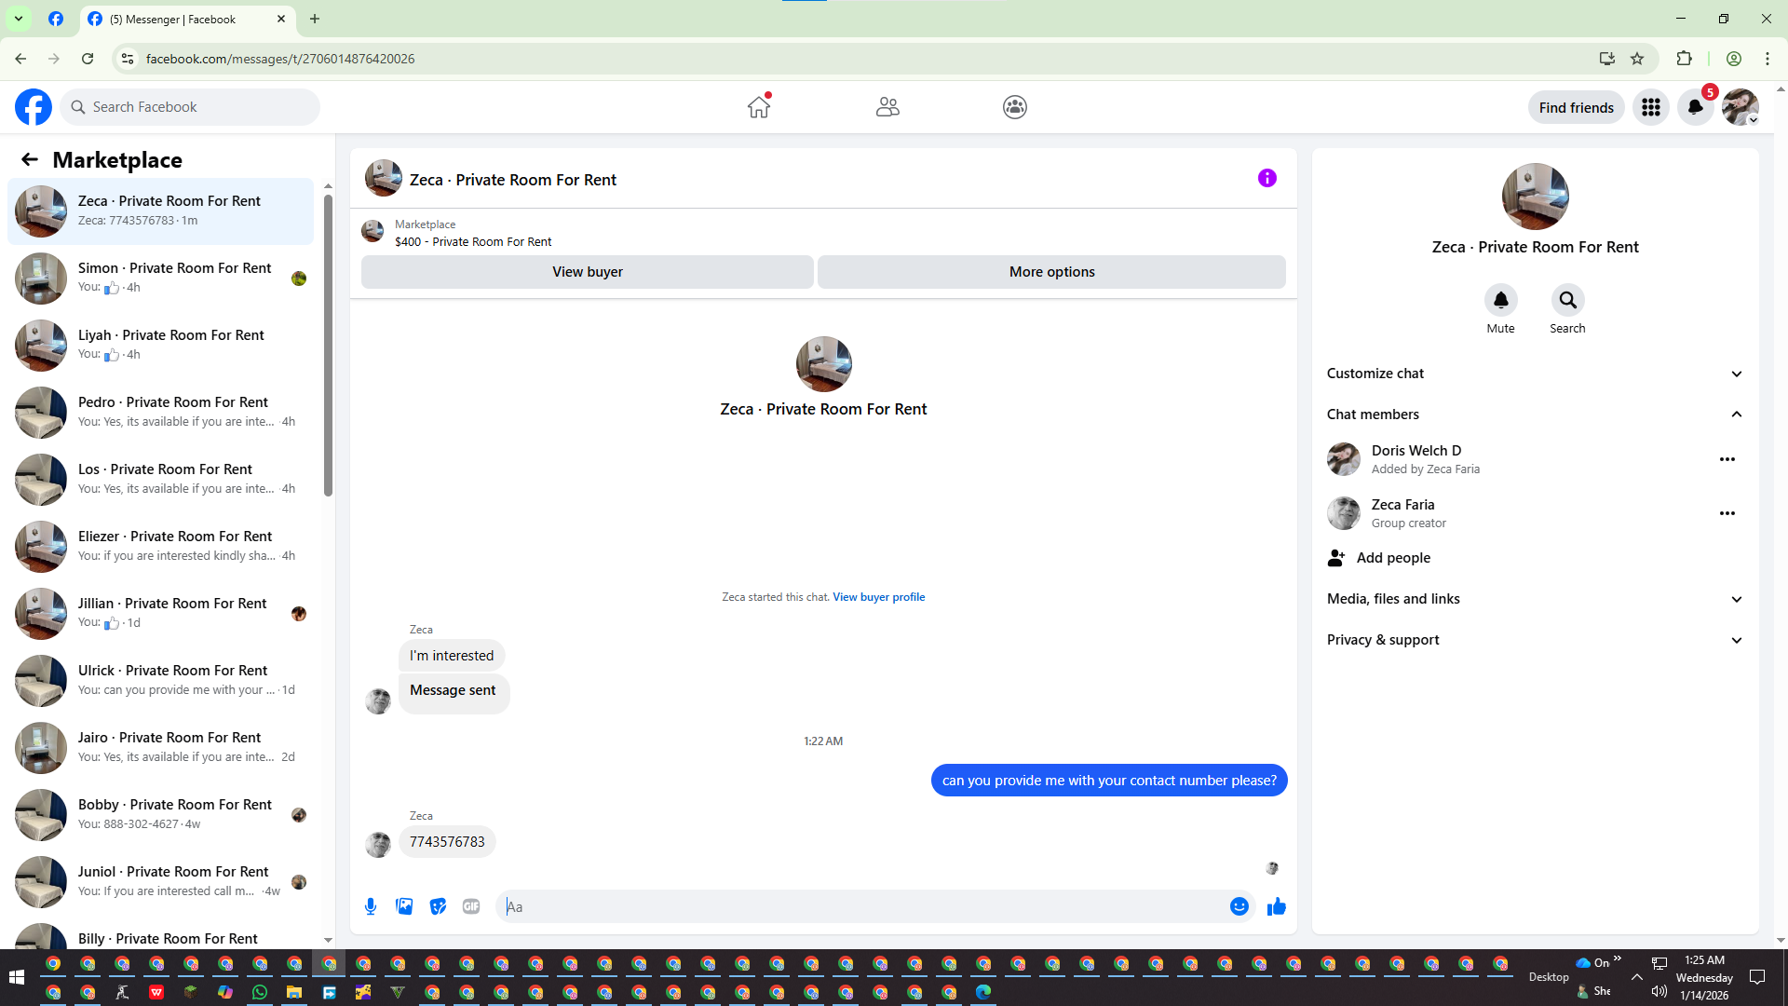The width and height of the screenshot is (1788, 1006).
Task: Open options menu for Zeca Faria
Action: 1727,513
